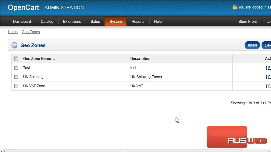Open the System menu
The height and width of the screenshot is (152, 271).
point(116,22)
